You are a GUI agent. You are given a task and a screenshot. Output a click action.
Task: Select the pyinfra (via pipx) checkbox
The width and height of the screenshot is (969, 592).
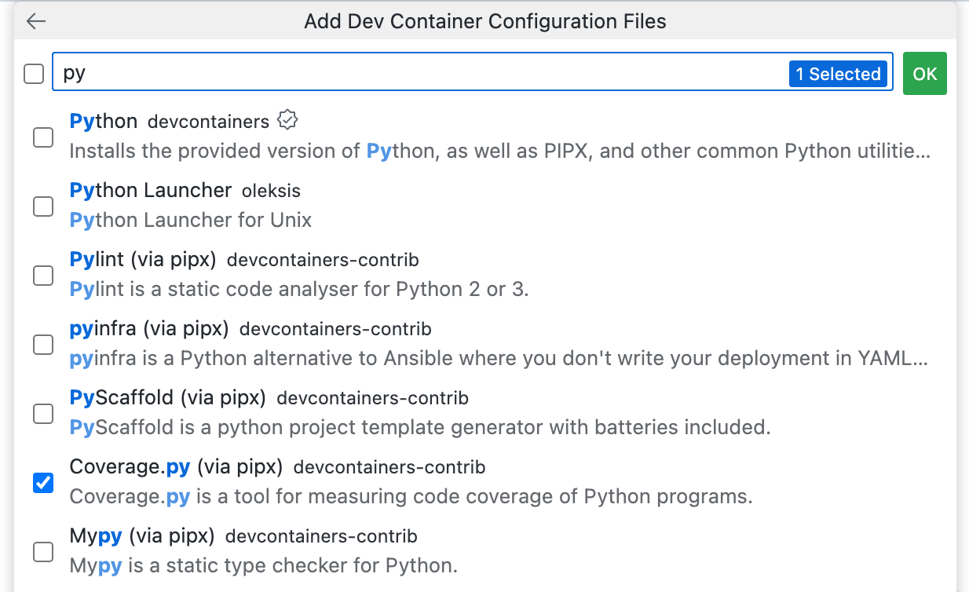[x=43, y=345]
